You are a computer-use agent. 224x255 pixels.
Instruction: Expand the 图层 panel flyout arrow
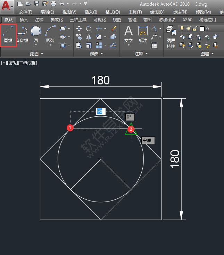[x=213, y=54]
